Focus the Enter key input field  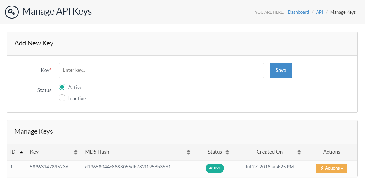tap(161, 70)
